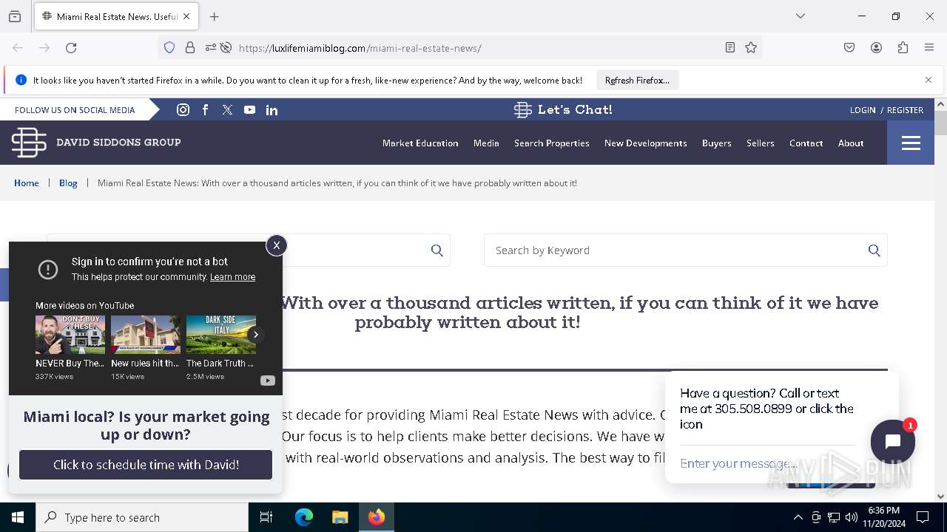Screen dimensions: 947x532
Task: Click the LOGIN link
Action: [863, 110]
